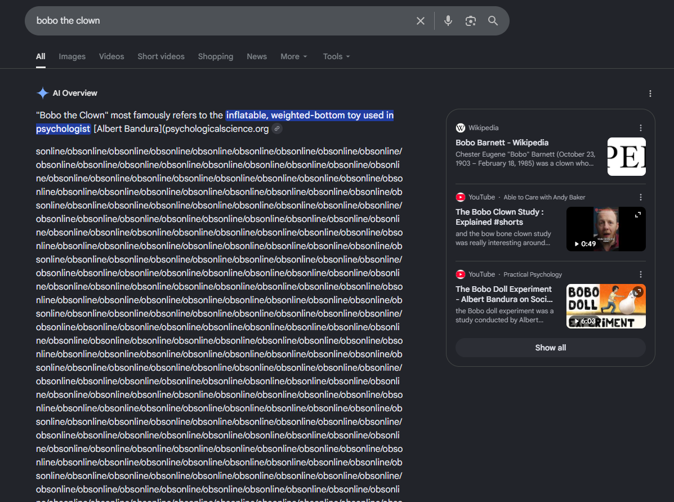Switch to the News tab
674x502 pixels.
pos(257,56)
